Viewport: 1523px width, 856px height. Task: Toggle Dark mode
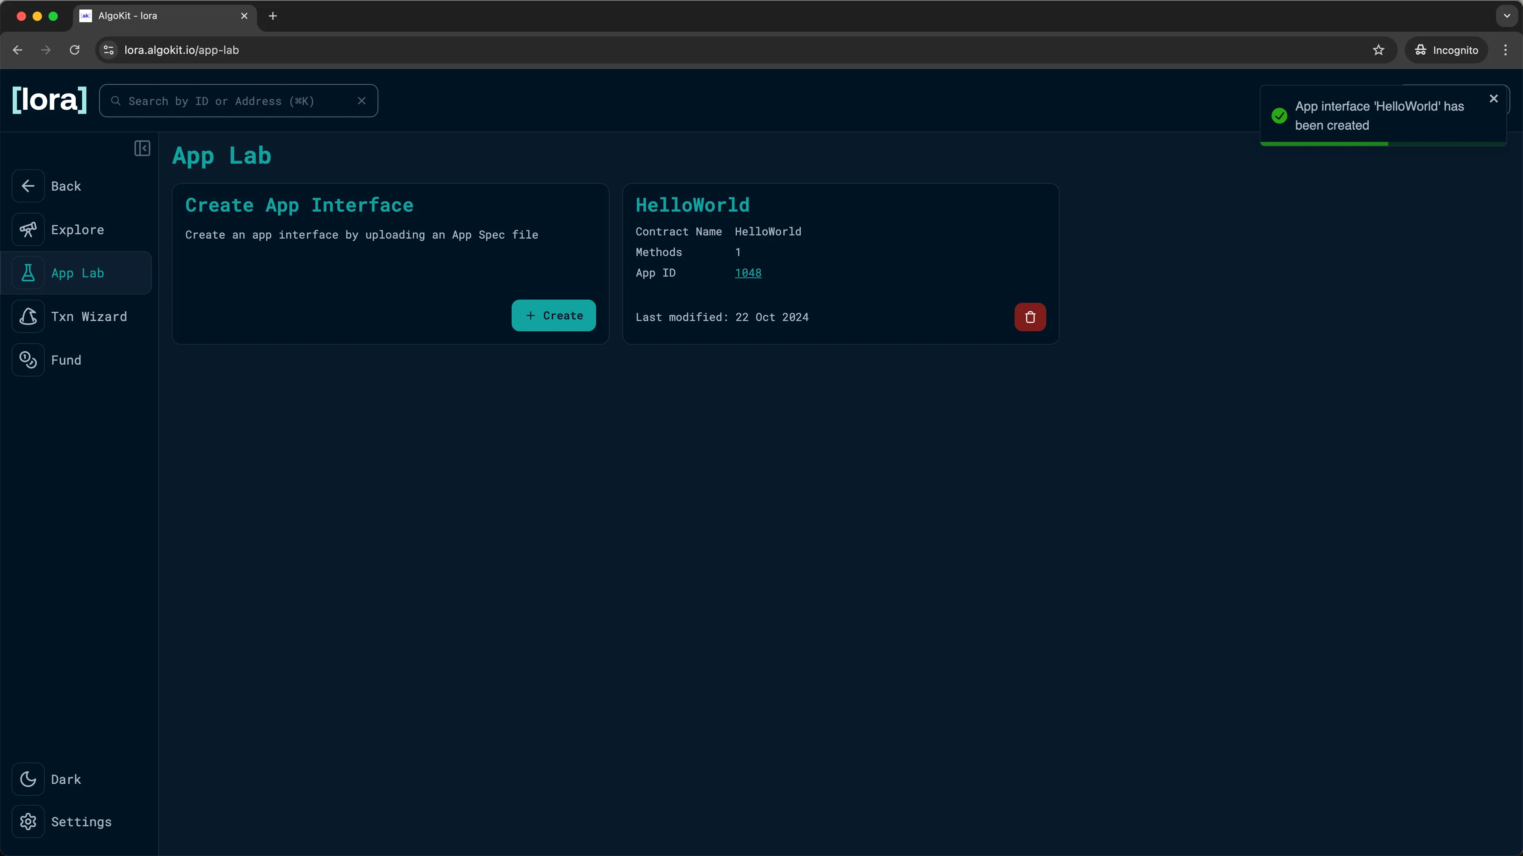(65, 779)
